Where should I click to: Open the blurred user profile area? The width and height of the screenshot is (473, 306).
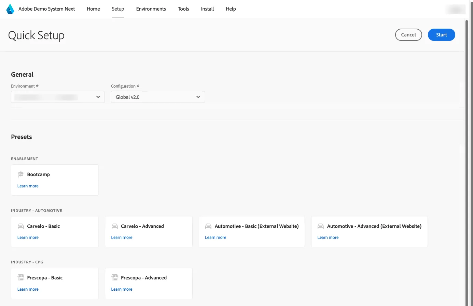click(x=456, y=9)
